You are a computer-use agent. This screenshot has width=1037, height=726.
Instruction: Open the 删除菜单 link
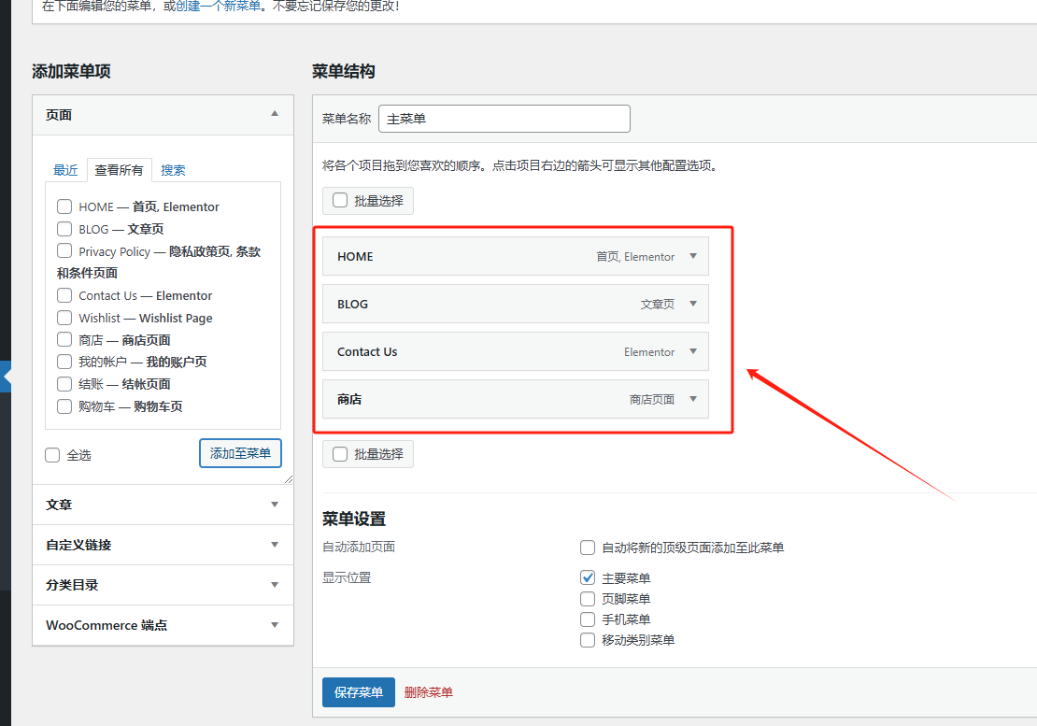tap(429, 691)
